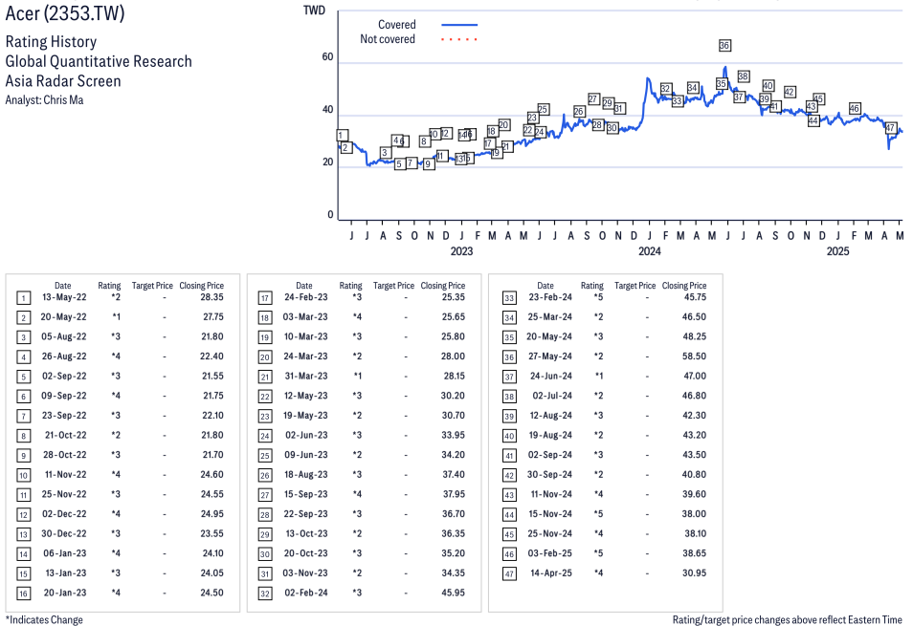Viewport: 913px width, 626px height.
Task: Click chart marker 42 on the graph
Action: click(790, 92)
